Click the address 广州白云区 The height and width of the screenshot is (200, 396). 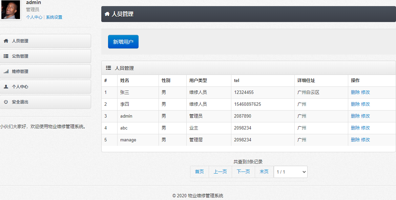(x=308, y=92)
